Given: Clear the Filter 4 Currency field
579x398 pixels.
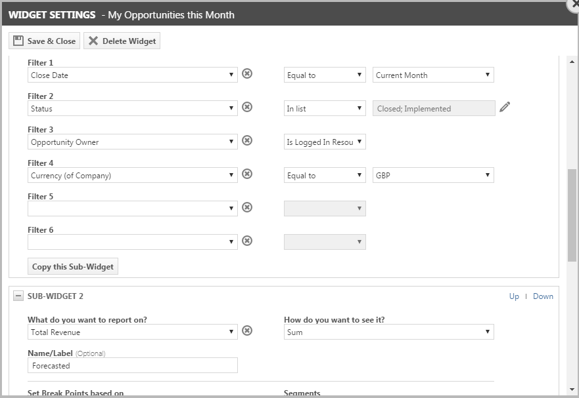Looking at the screenshot, I should pyautogui.click(x=247, y=174).
